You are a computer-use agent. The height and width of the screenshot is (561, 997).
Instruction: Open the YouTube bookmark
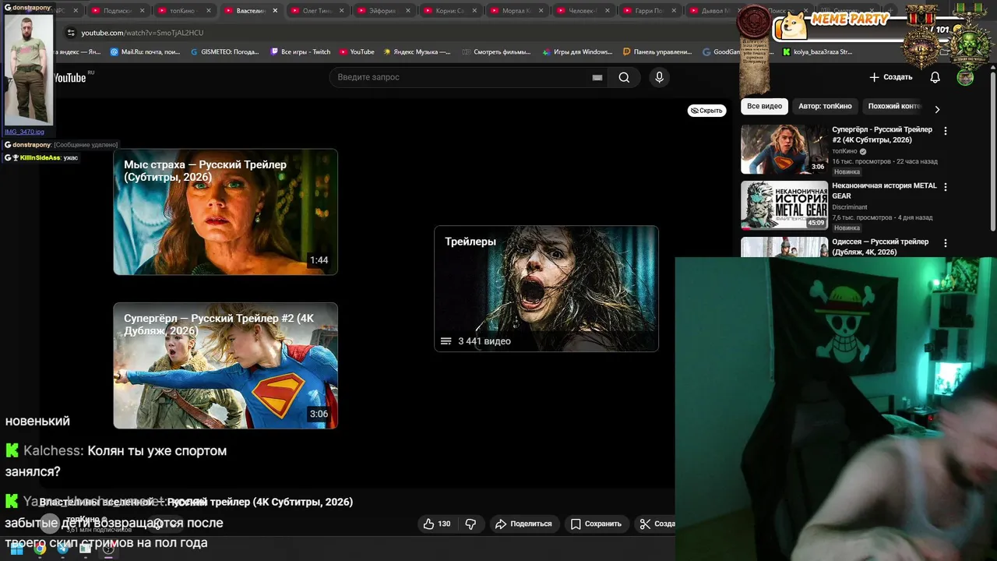click(x=357, y=52)
